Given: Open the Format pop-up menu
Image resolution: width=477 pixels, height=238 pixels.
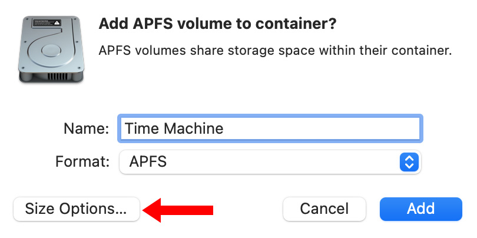Looking at the screenshot, I should (x=270, y=161).
